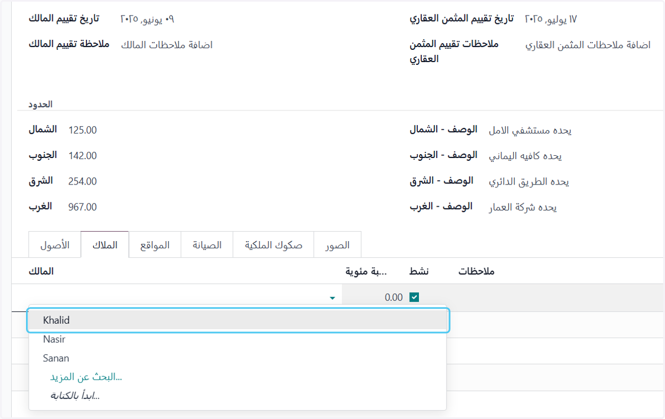This screenshot has height=419, width=665.
Task: Click the ملاحظات تقييم المثمن العقاري label
Action: 454,52
